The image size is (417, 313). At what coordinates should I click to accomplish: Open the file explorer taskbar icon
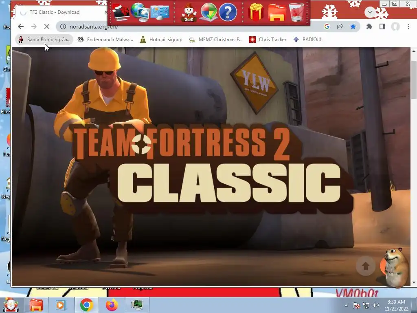click(36, 305)
